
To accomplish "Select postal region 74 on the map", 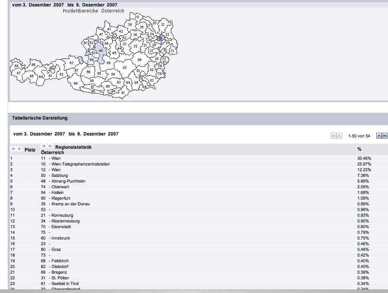I will tap(160, 66).
